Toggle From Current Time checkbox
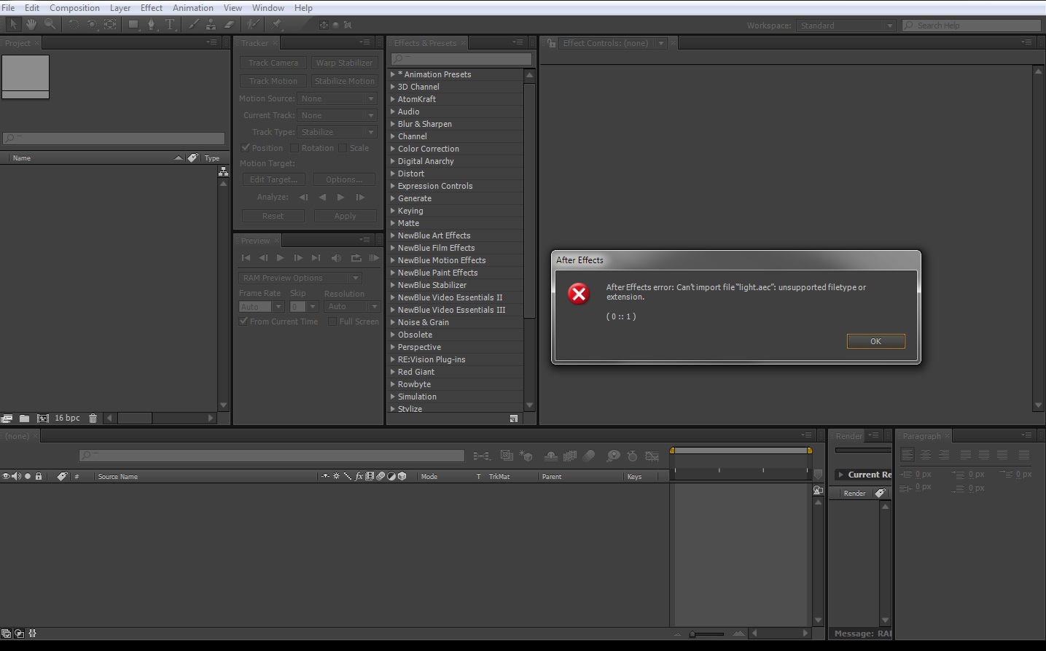Image resolution: width=1046 pixels, height=651 pixels. pos(243,321)
